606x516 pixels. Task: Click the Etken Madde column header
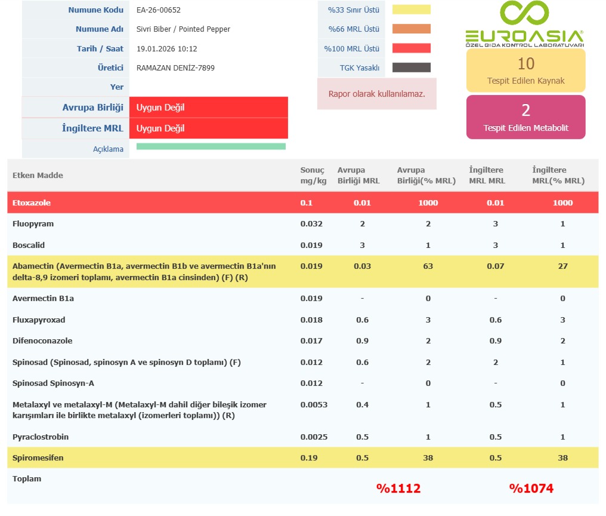pyautogui.click(x=38, y=175)
